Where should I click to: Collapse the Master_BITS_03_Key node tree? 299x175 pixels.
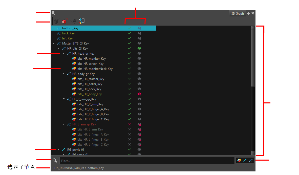click(x=54, y=43)
